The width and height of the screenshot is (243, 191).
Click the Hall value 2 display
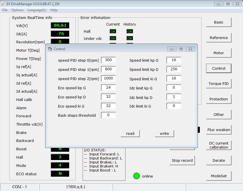coord(60,157)
